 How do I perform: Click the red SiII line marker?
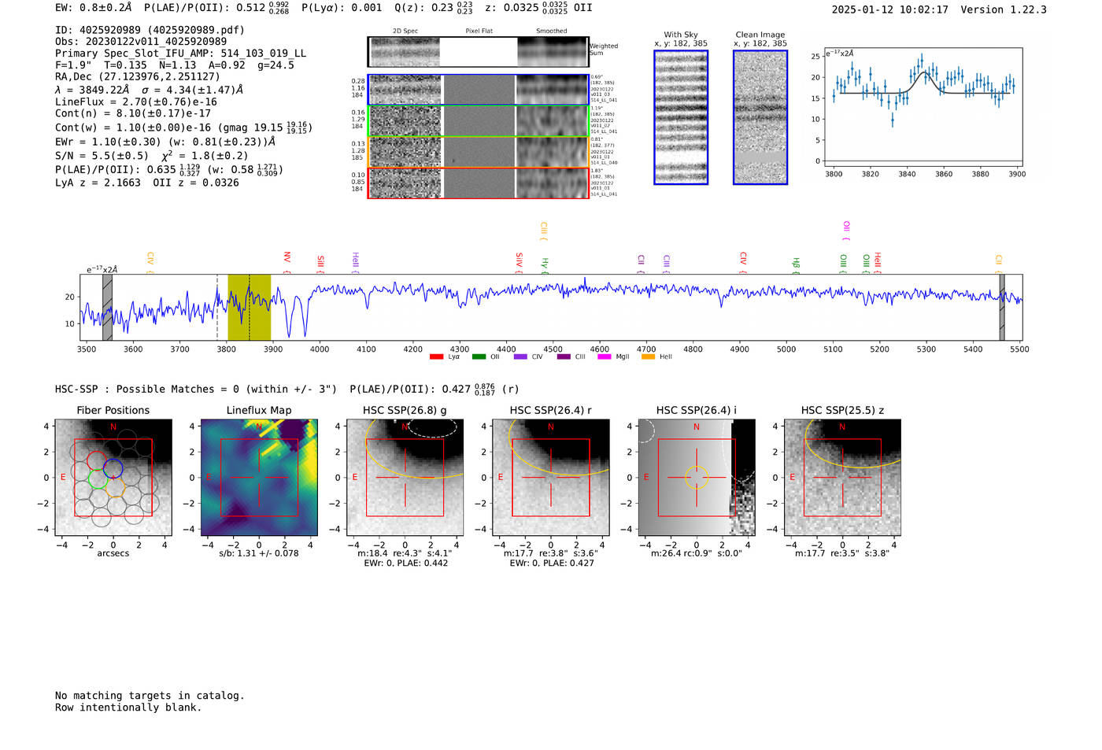click(320, 264)
